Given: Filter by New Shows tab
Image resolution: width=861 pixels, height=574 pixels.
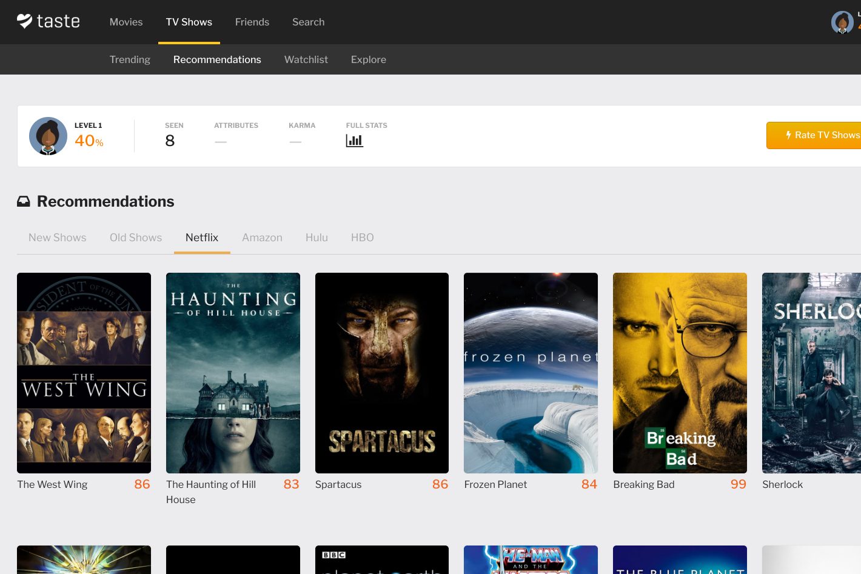Looking at the screenshot, I should pyautogui.click(x=58, y=238).
